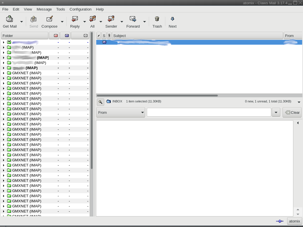Viewport: 303px width, 227px height.
Task: Open the File menu
Action: point(5,9)
